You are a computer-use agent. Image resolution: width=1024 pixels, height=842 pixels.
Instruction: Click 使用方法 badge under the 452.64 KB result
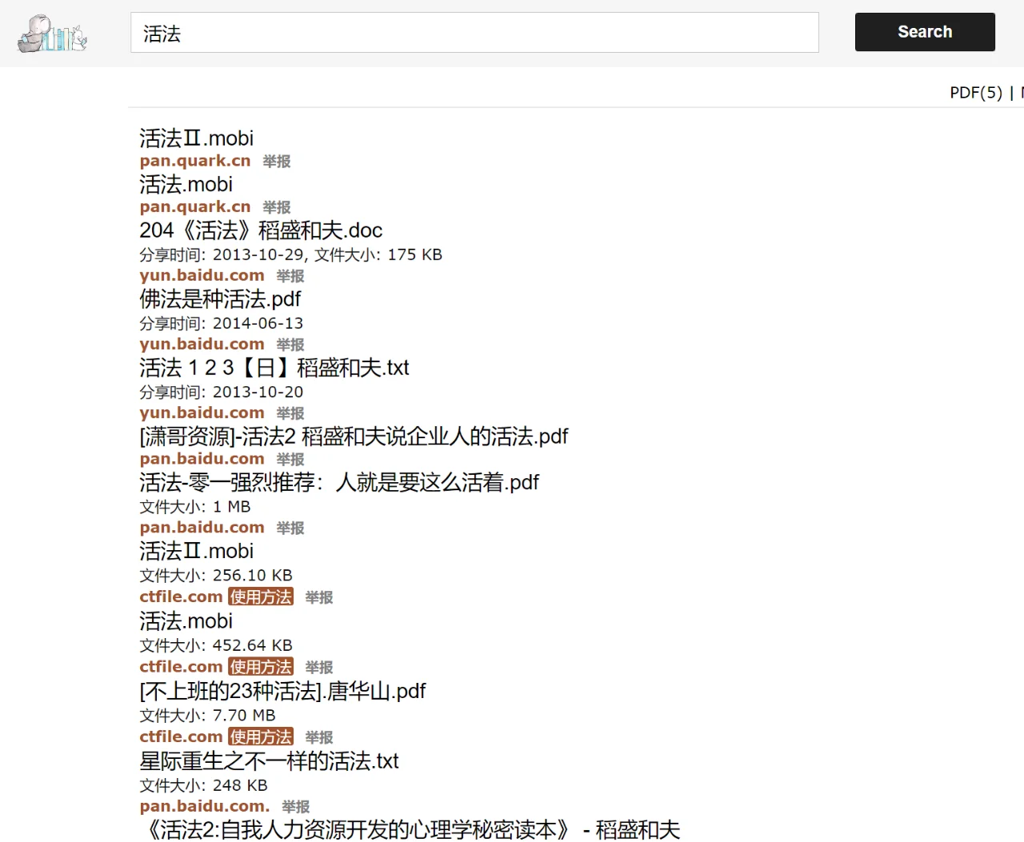pyautogui.click(x=261, y=667)
